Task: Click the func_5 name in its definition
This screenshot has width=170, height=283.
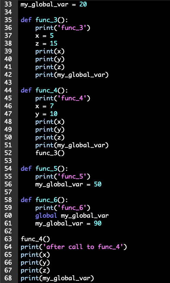Action: [46, 169]
